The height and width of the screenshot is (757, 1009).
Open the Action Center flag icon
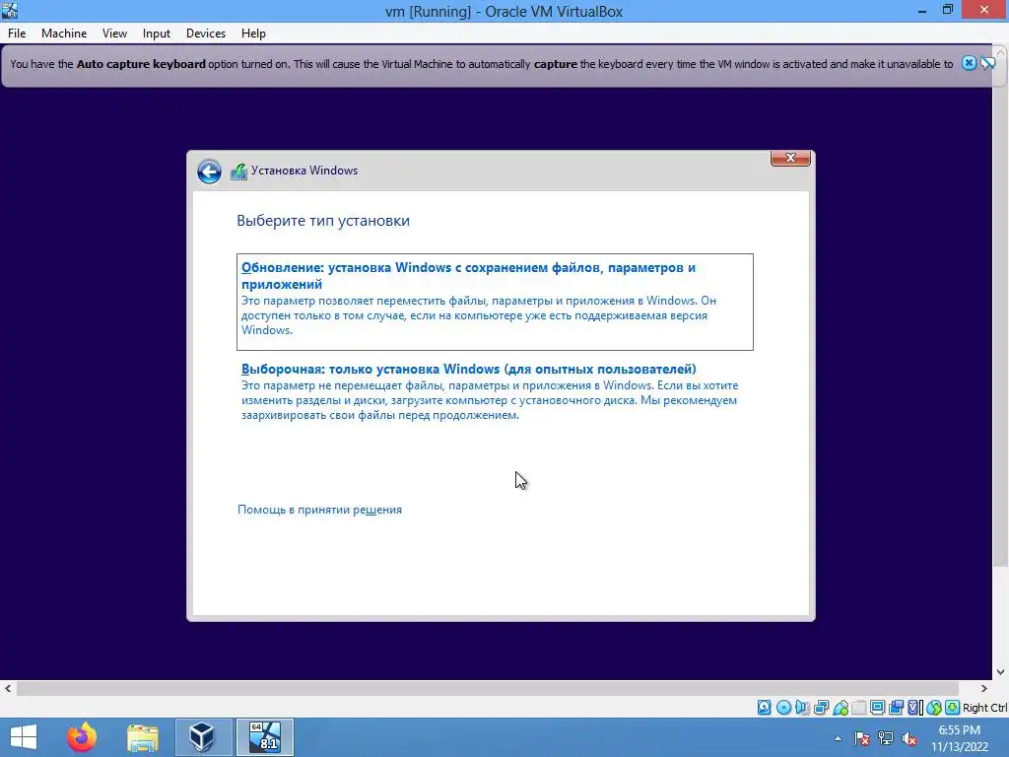coord(861,738)
